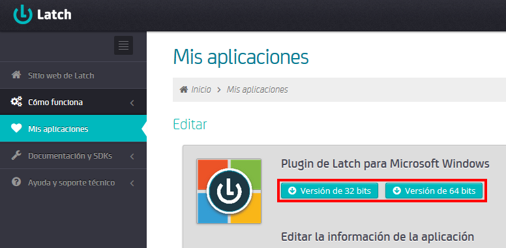Click the Editar section heading

click(x=190, y=124)
